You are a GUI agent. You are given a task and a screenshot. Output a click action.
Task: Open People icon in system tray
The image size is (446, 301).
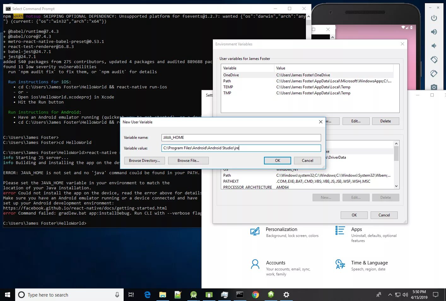pyautogui.click(x=379, y=295)
